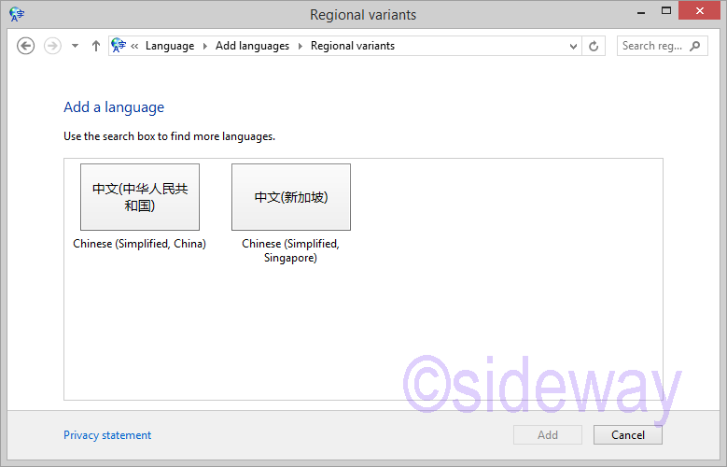Show hidden breadcrumb path via double chevron

click(135, 46)
